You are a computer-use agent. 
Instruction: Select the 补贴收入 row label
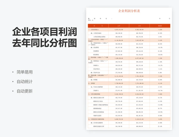(96, 66)
